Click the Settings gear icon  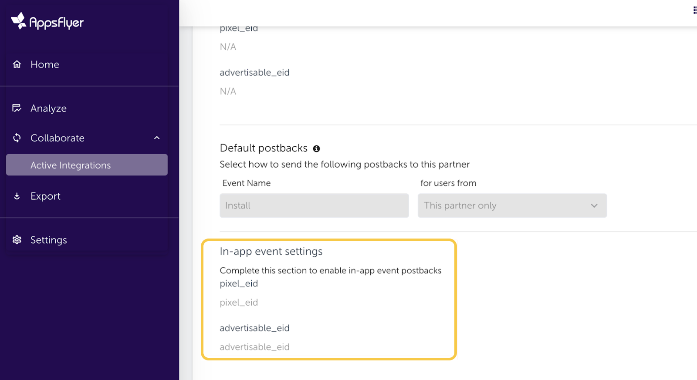point(17,240)
